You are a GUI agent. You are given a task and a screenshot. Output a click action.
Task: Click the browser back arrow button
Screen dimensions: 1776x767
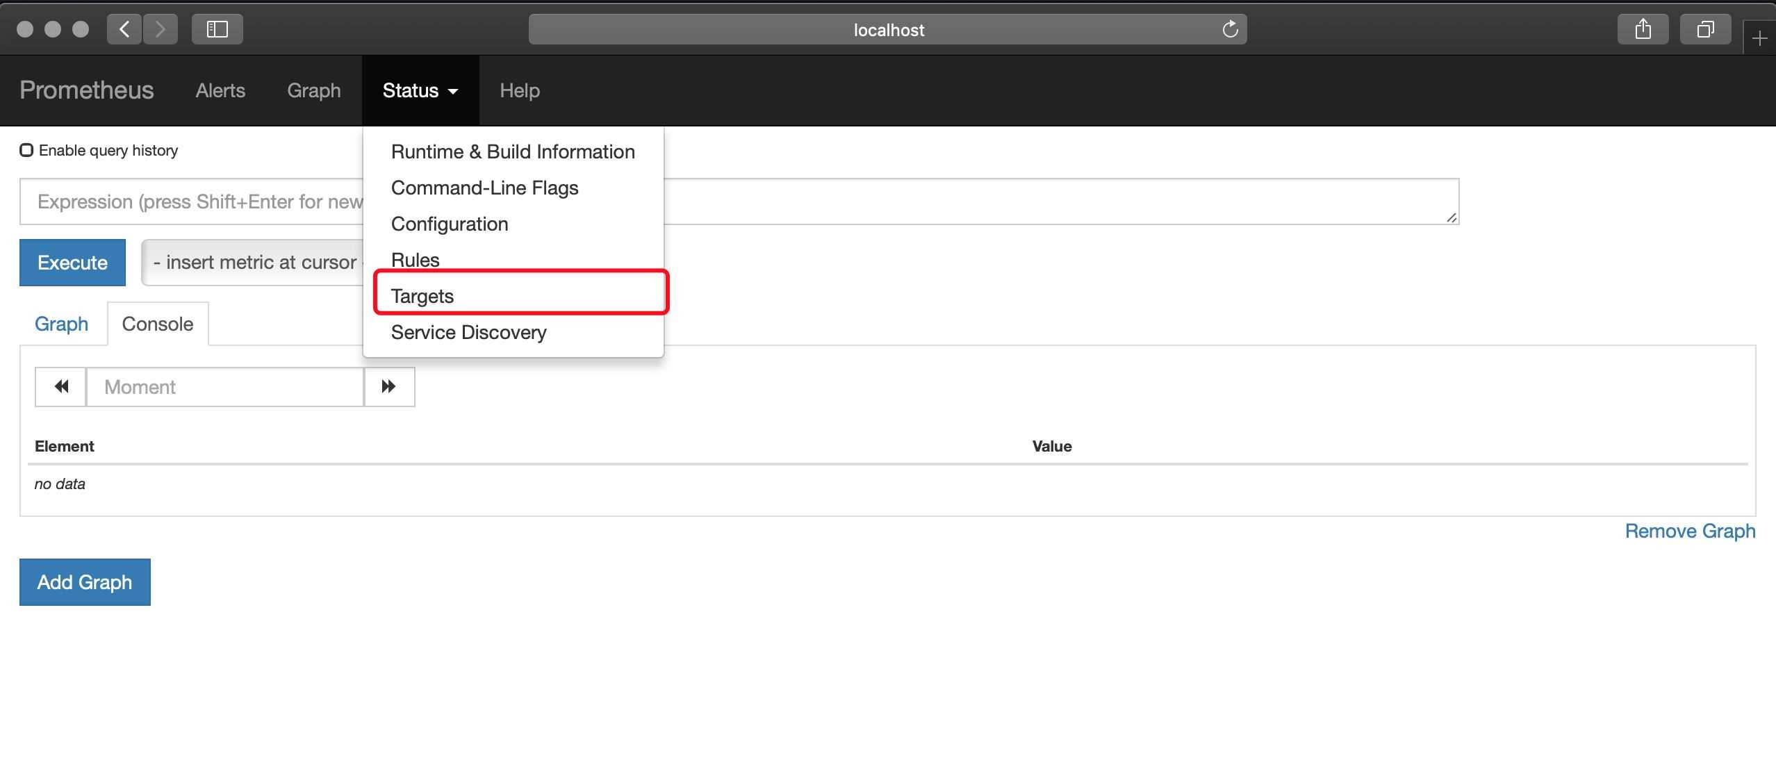tap(124, 29)
